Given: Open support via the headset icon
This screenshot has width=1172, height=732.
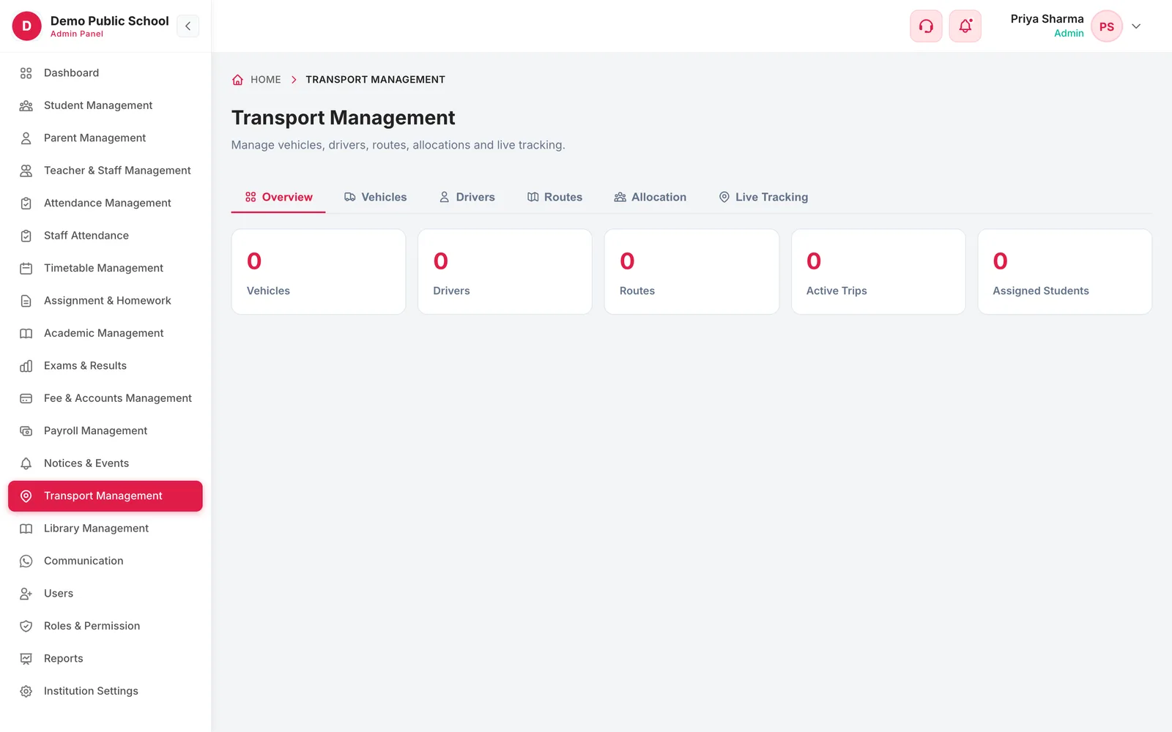Looking at the screenshot, I should click(926, 26).
